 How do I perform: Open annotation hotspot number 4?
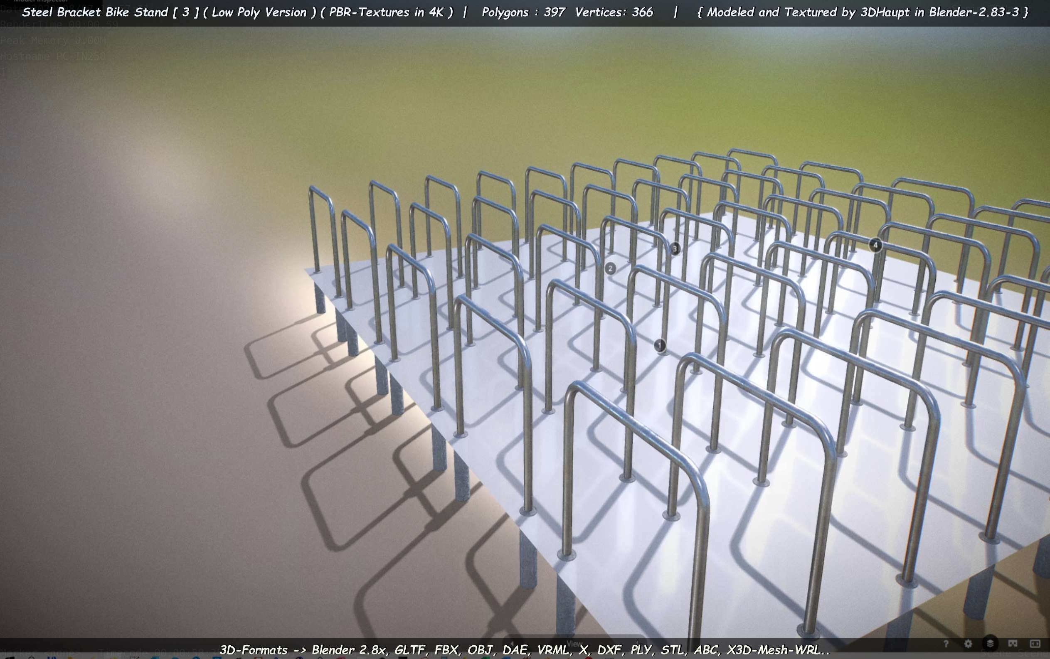pyautogui.click(x=875, y=245)
